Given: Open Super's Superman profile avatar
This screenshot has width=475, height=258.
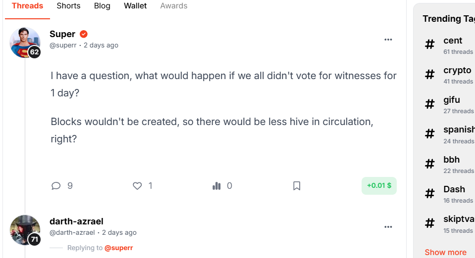Looking at the screenshot, I should (25, 43).
